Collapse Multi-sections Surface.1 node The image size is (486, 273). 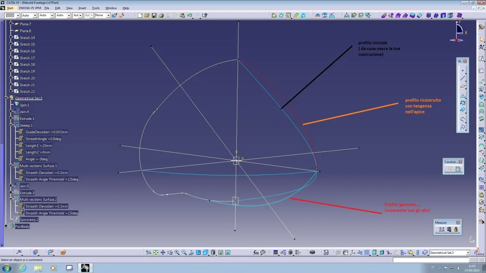tap(11, 166)
